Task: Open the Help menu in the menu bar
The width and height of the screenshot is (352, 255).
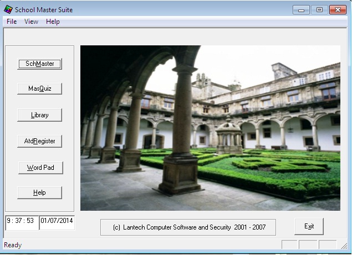Action: (53, 22)
